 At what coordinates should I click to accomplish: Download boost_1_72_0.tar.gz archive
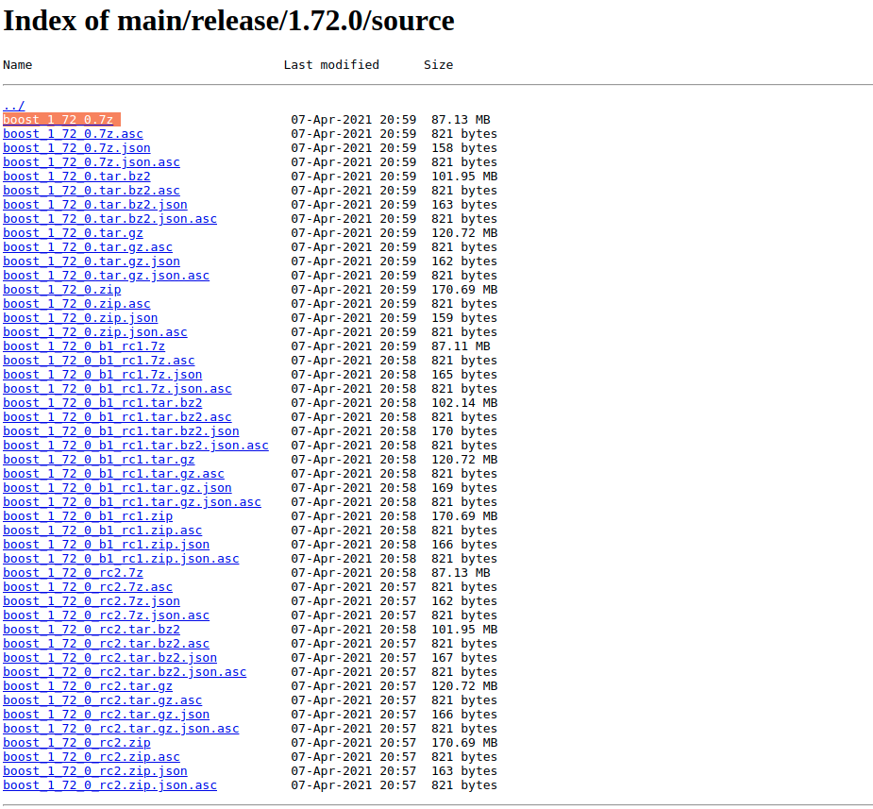tap(73, 233)
